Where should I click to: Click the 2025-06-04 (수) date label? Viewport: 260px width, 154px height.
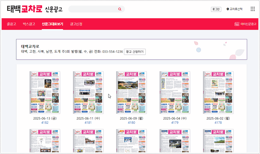click(x=175, y=118)
